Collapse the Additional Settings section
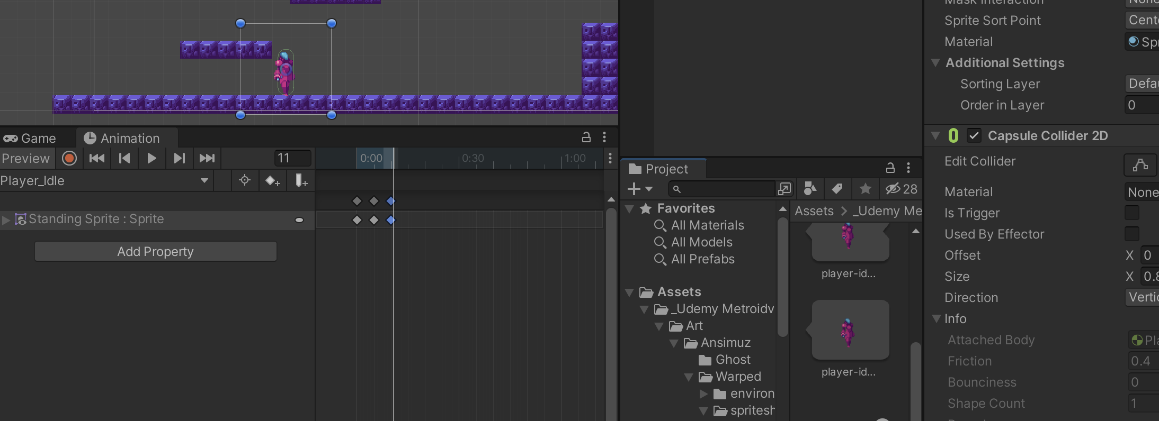 935,63
